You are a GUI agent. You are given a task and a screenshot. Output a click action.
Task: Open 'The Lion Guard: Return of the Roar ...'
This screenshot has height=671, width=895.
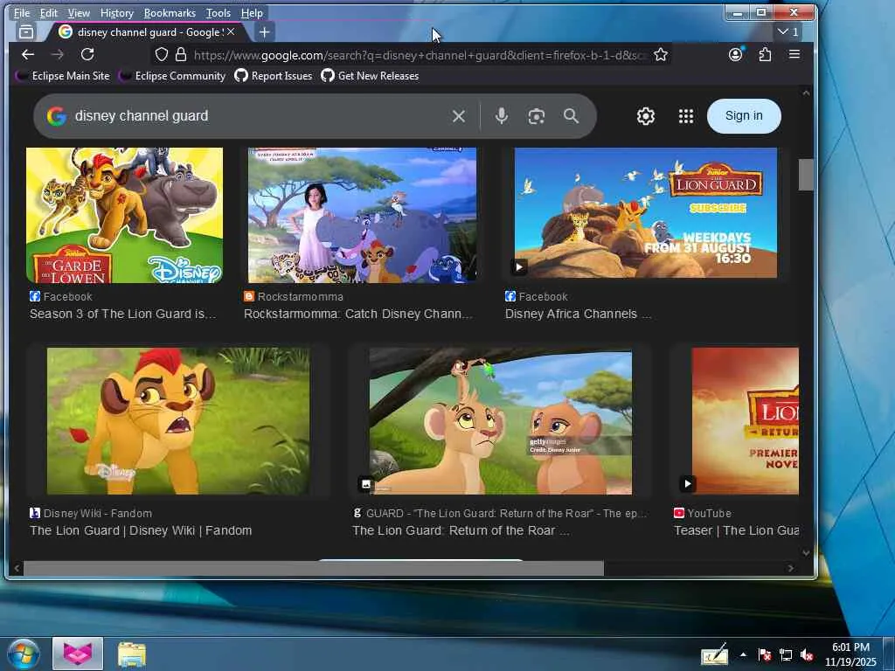point(461,530)
